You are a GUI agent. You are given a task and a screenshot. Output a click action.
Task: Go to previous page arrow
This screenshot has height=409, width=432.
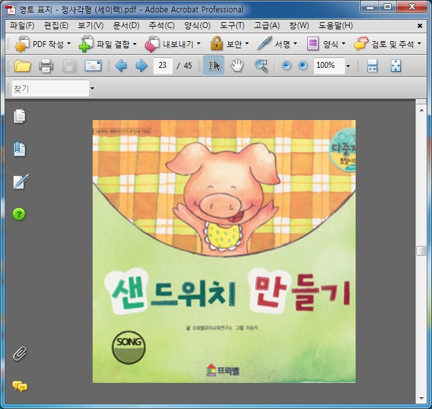click(x=121, y=66)
